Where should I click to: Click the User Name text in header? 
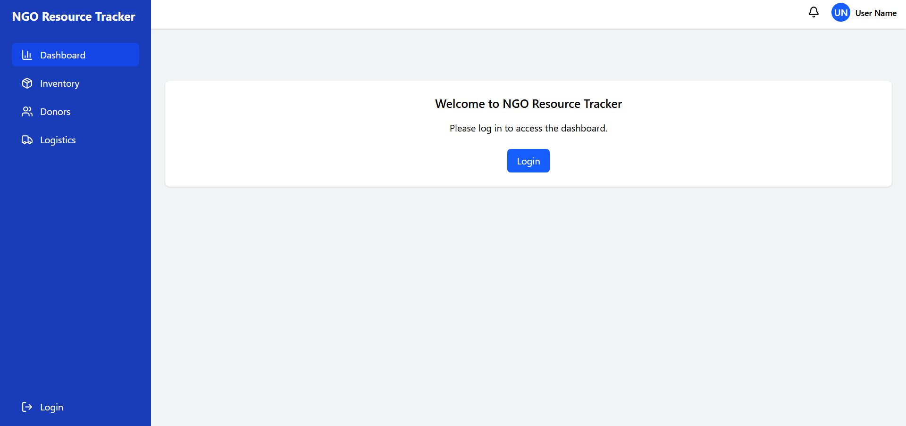pos(875,13)
